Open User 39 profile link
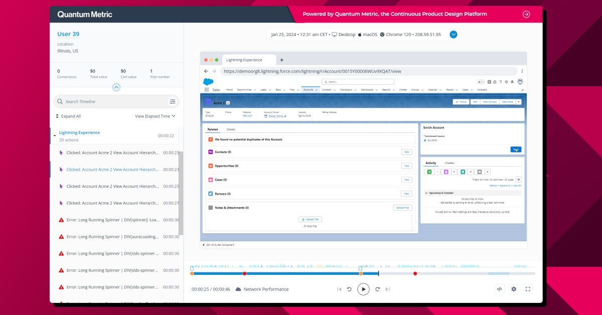 tap(68, 34)
